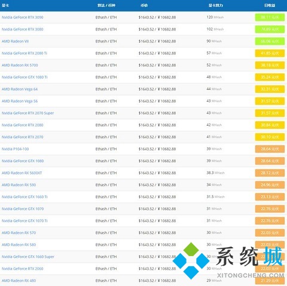Open the Nvidia GeForce RTX 2080 link
The width and height of the screenshot is (287, 286).
22,125
